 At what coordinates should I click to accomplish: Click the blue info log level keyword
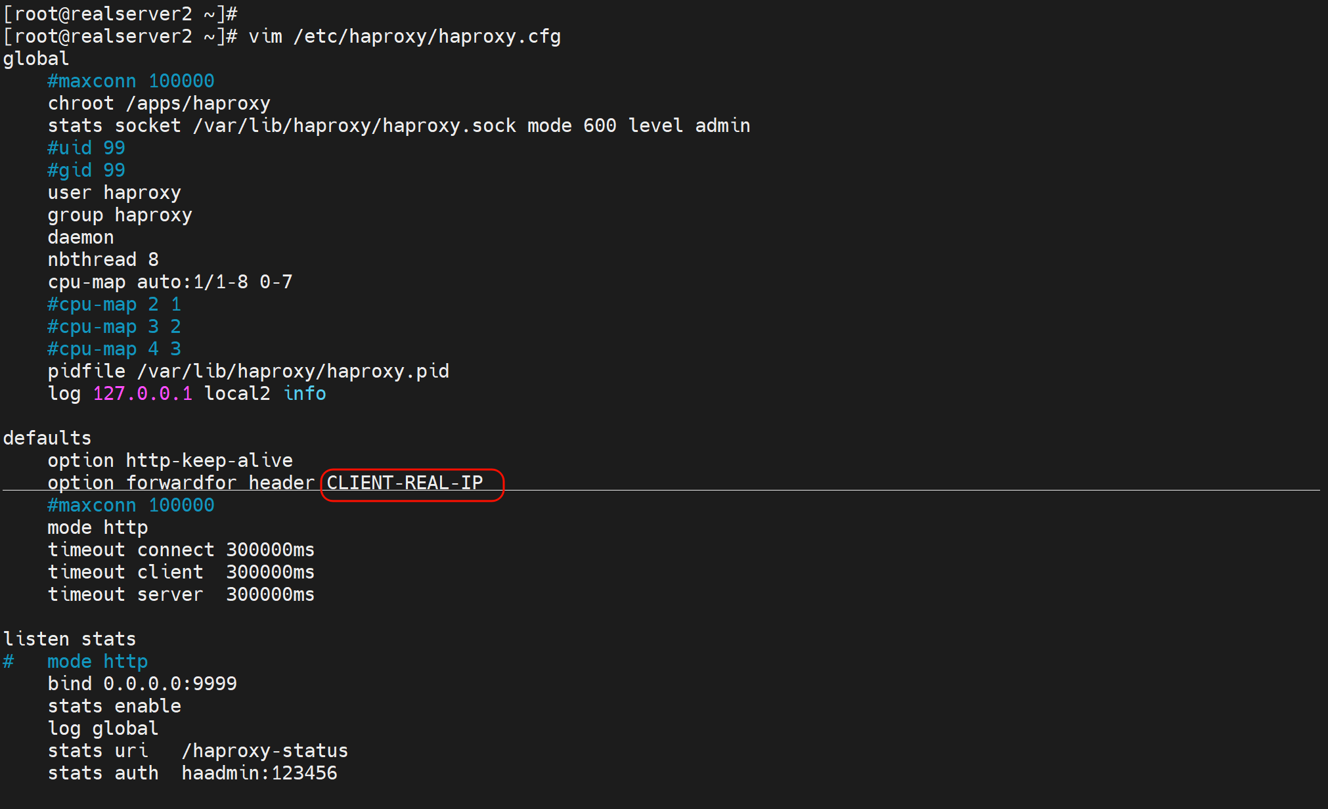coord(305,394)
